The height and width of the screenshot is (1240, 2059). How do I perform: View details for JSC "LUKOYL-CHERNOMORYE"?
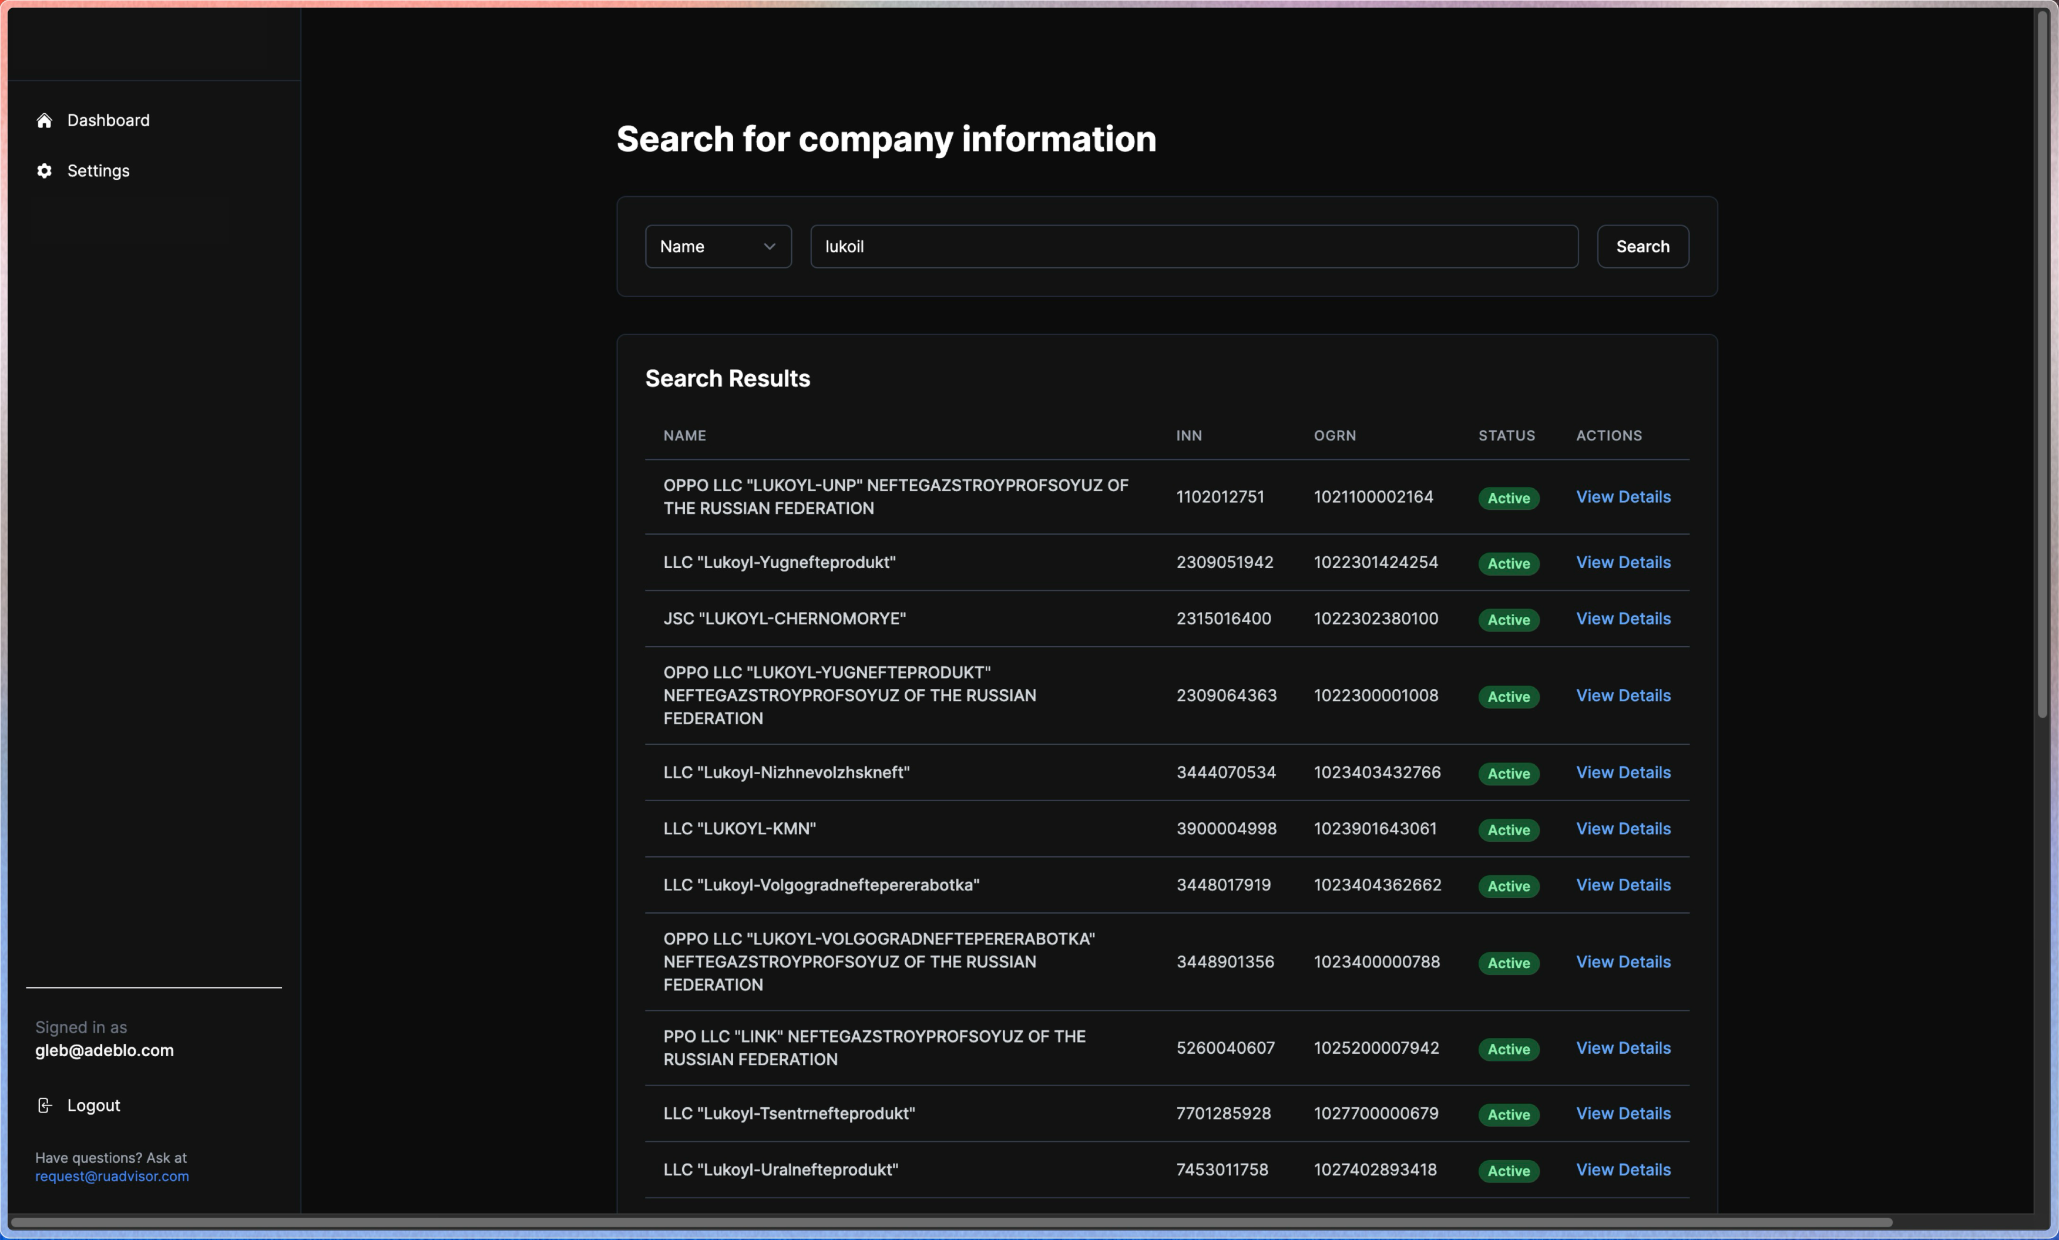[1622, 619]
